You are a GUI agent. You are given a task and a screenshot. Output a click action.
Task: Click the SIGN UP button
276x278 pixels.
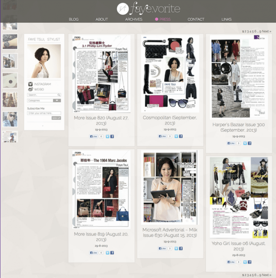coord(56,118)
